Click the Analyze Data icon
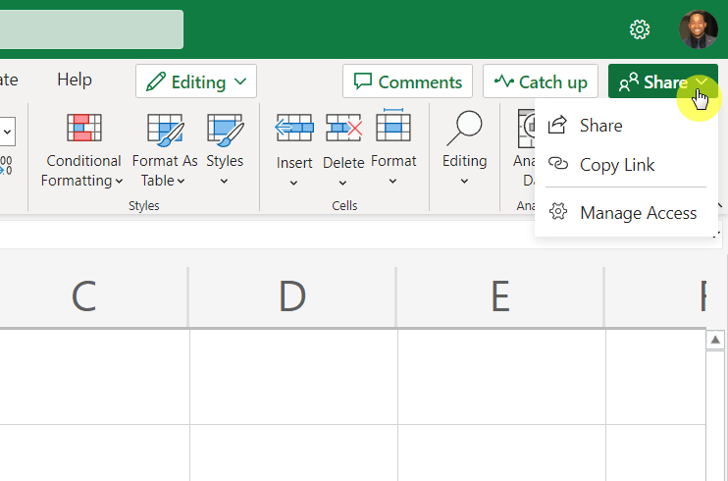The height and width of the screenshot is (481, 728). [527, 129]
